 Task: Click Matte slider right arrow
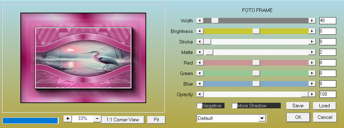pyautogui.click(x=312, y=52)
